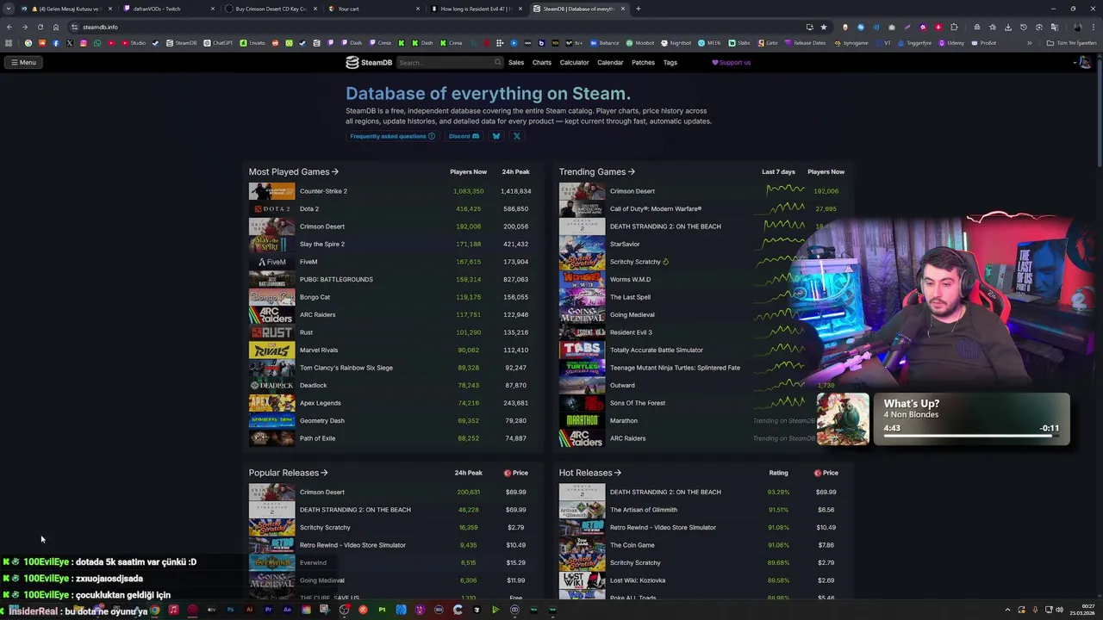Open the Udemy bookmark
The image size is (1103, 620).
point(950,43)
